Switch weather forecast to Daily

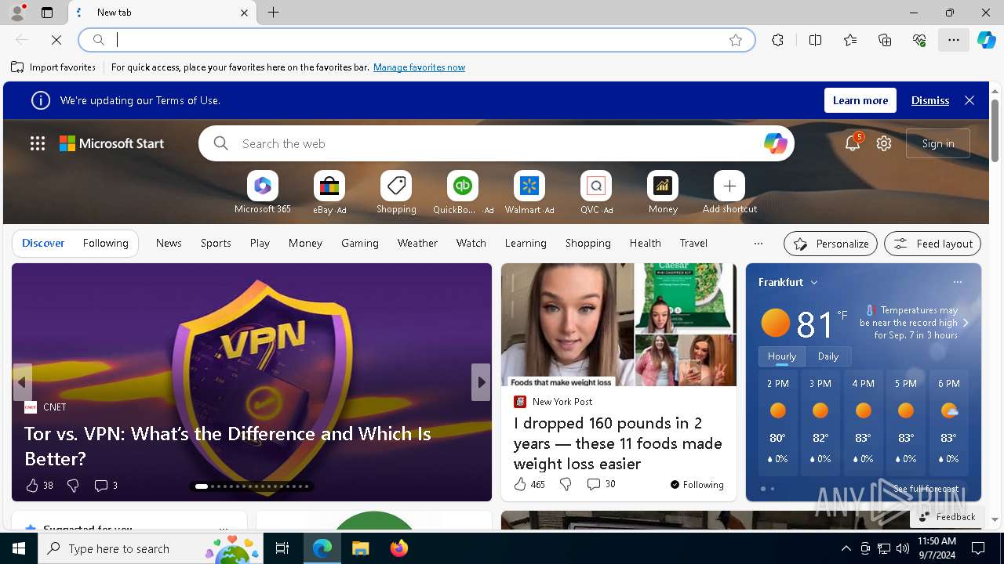click(828, 356)
